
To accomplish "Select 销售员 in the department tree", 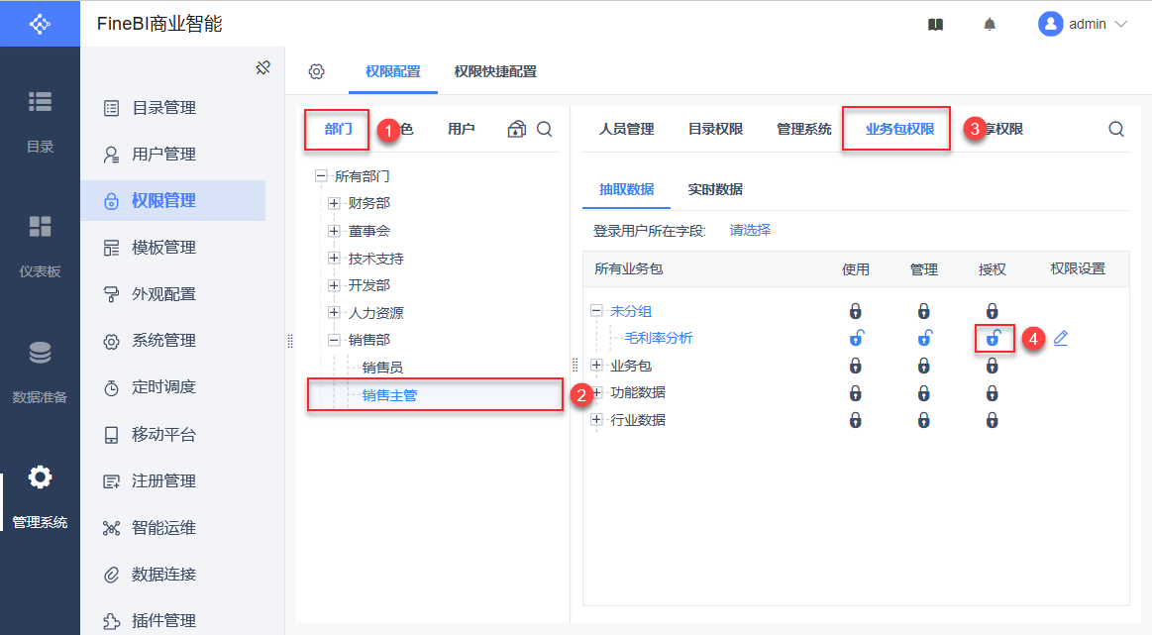I will [x=382, y=368].
